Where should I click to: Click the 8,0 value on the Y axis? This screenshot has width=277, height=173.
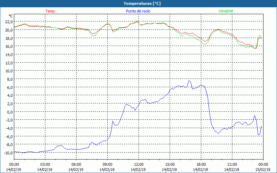[x=10, y=79]
